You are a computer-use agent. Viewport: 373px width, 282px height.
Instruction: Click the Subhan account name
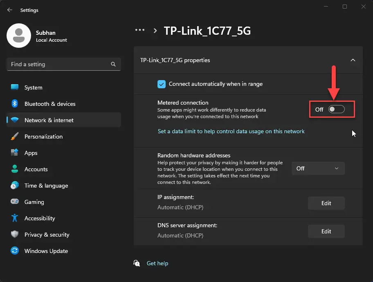[46, 33]
